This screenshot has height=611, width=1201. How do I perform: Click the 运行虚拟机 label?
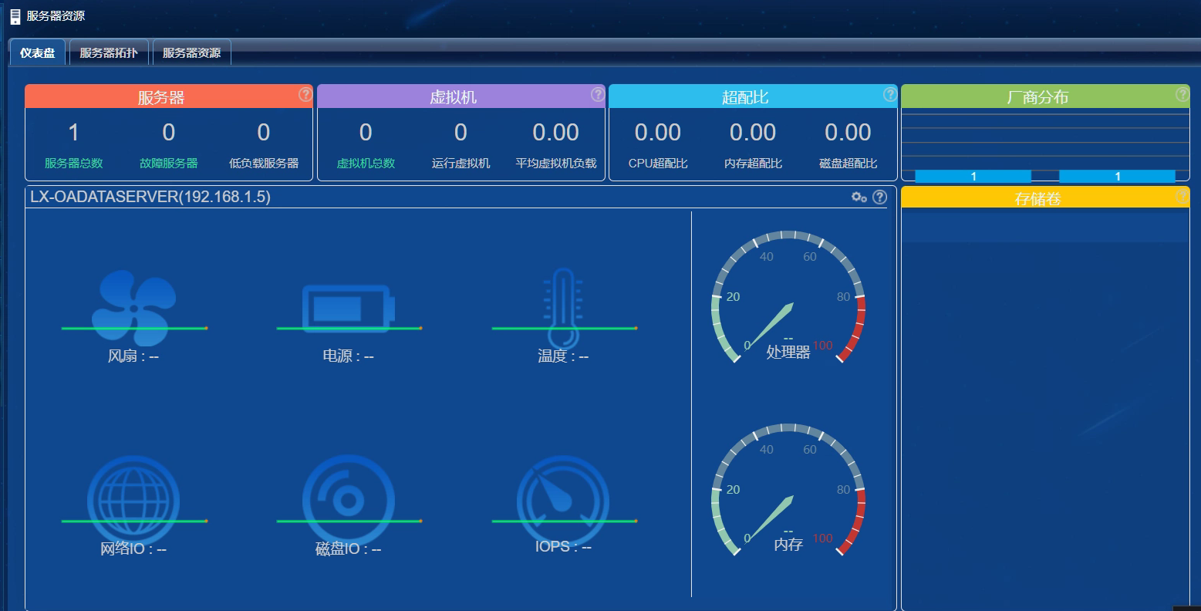pyautogui.click(x=460, y=164)
